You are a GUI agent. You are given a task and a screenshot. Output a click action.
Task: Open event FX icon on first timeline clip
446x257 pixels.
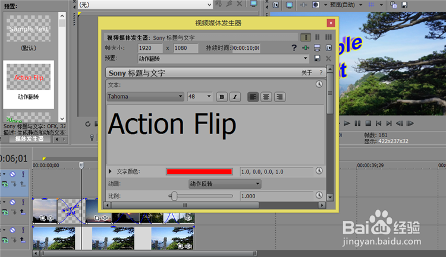coord(51,218)
